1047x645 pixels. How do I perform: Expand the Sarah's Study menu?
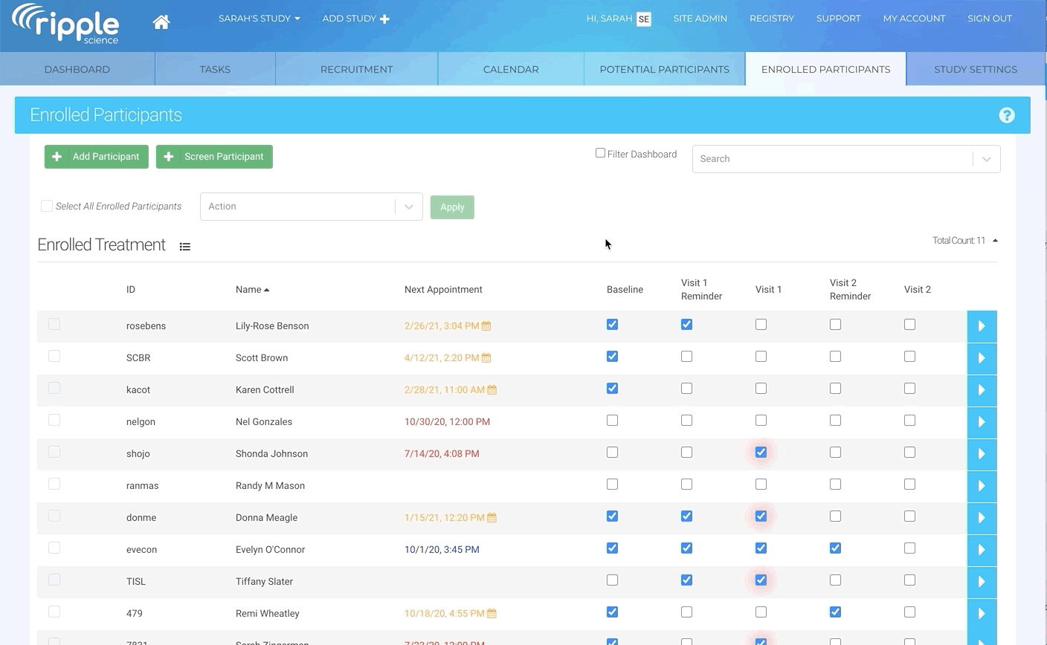259,19
